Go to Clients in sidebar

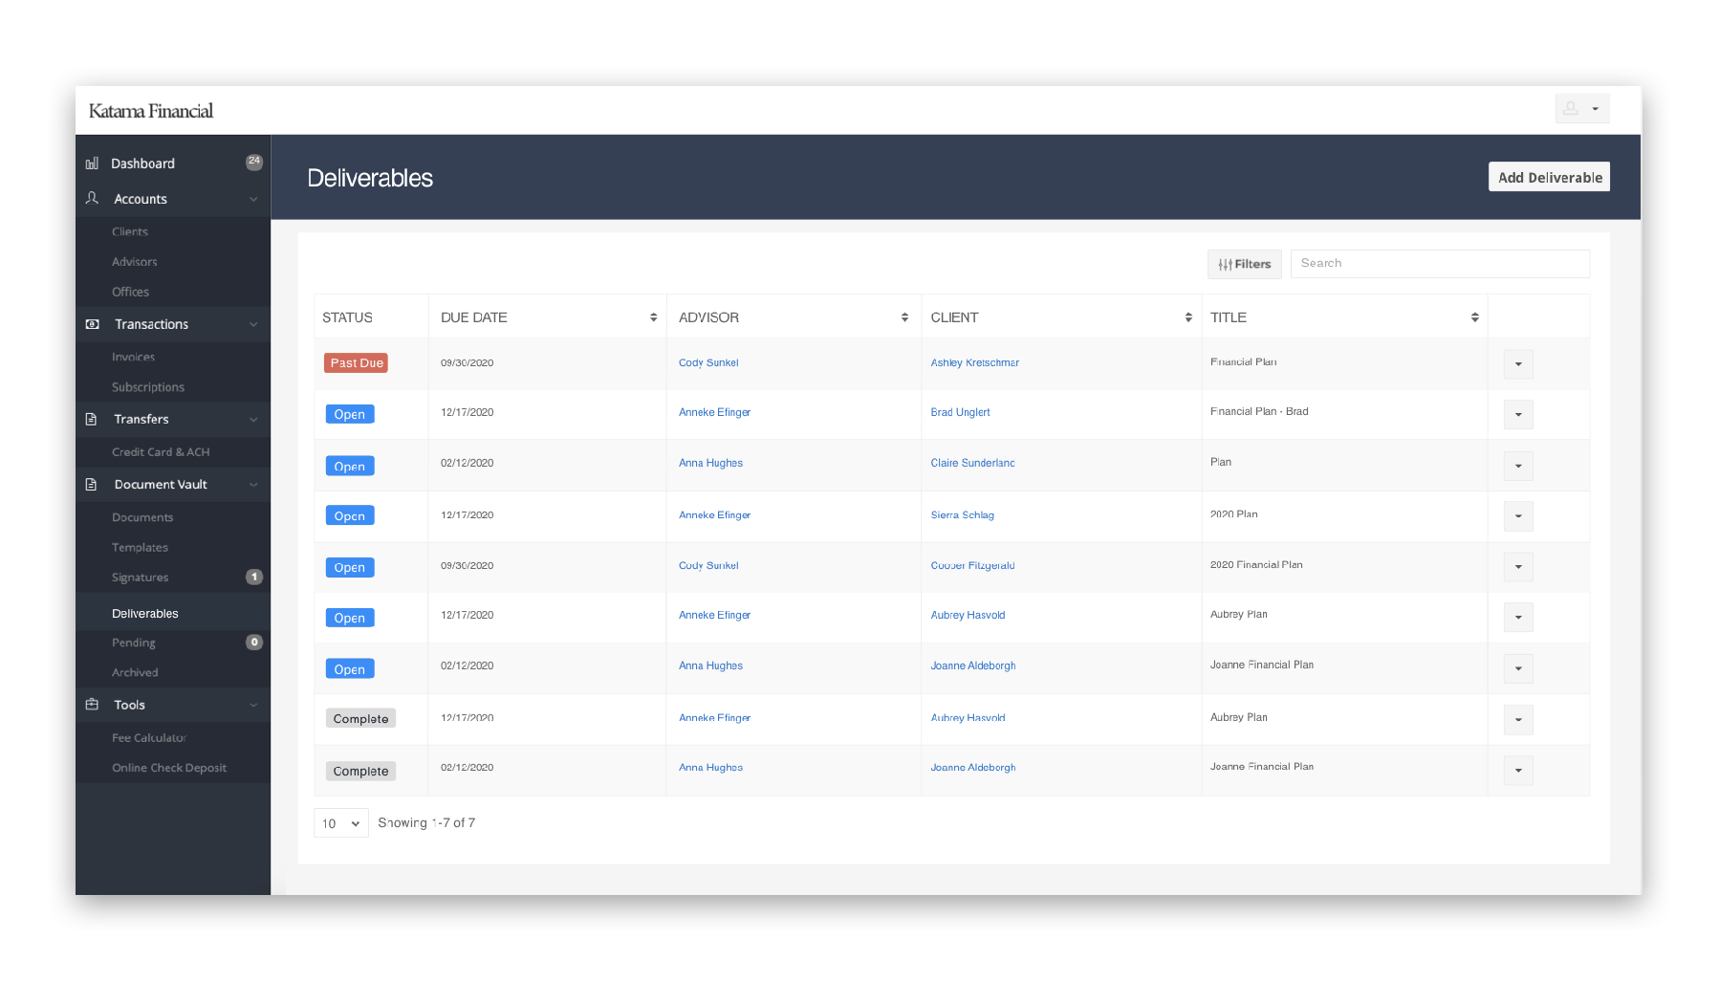(130, 231)
